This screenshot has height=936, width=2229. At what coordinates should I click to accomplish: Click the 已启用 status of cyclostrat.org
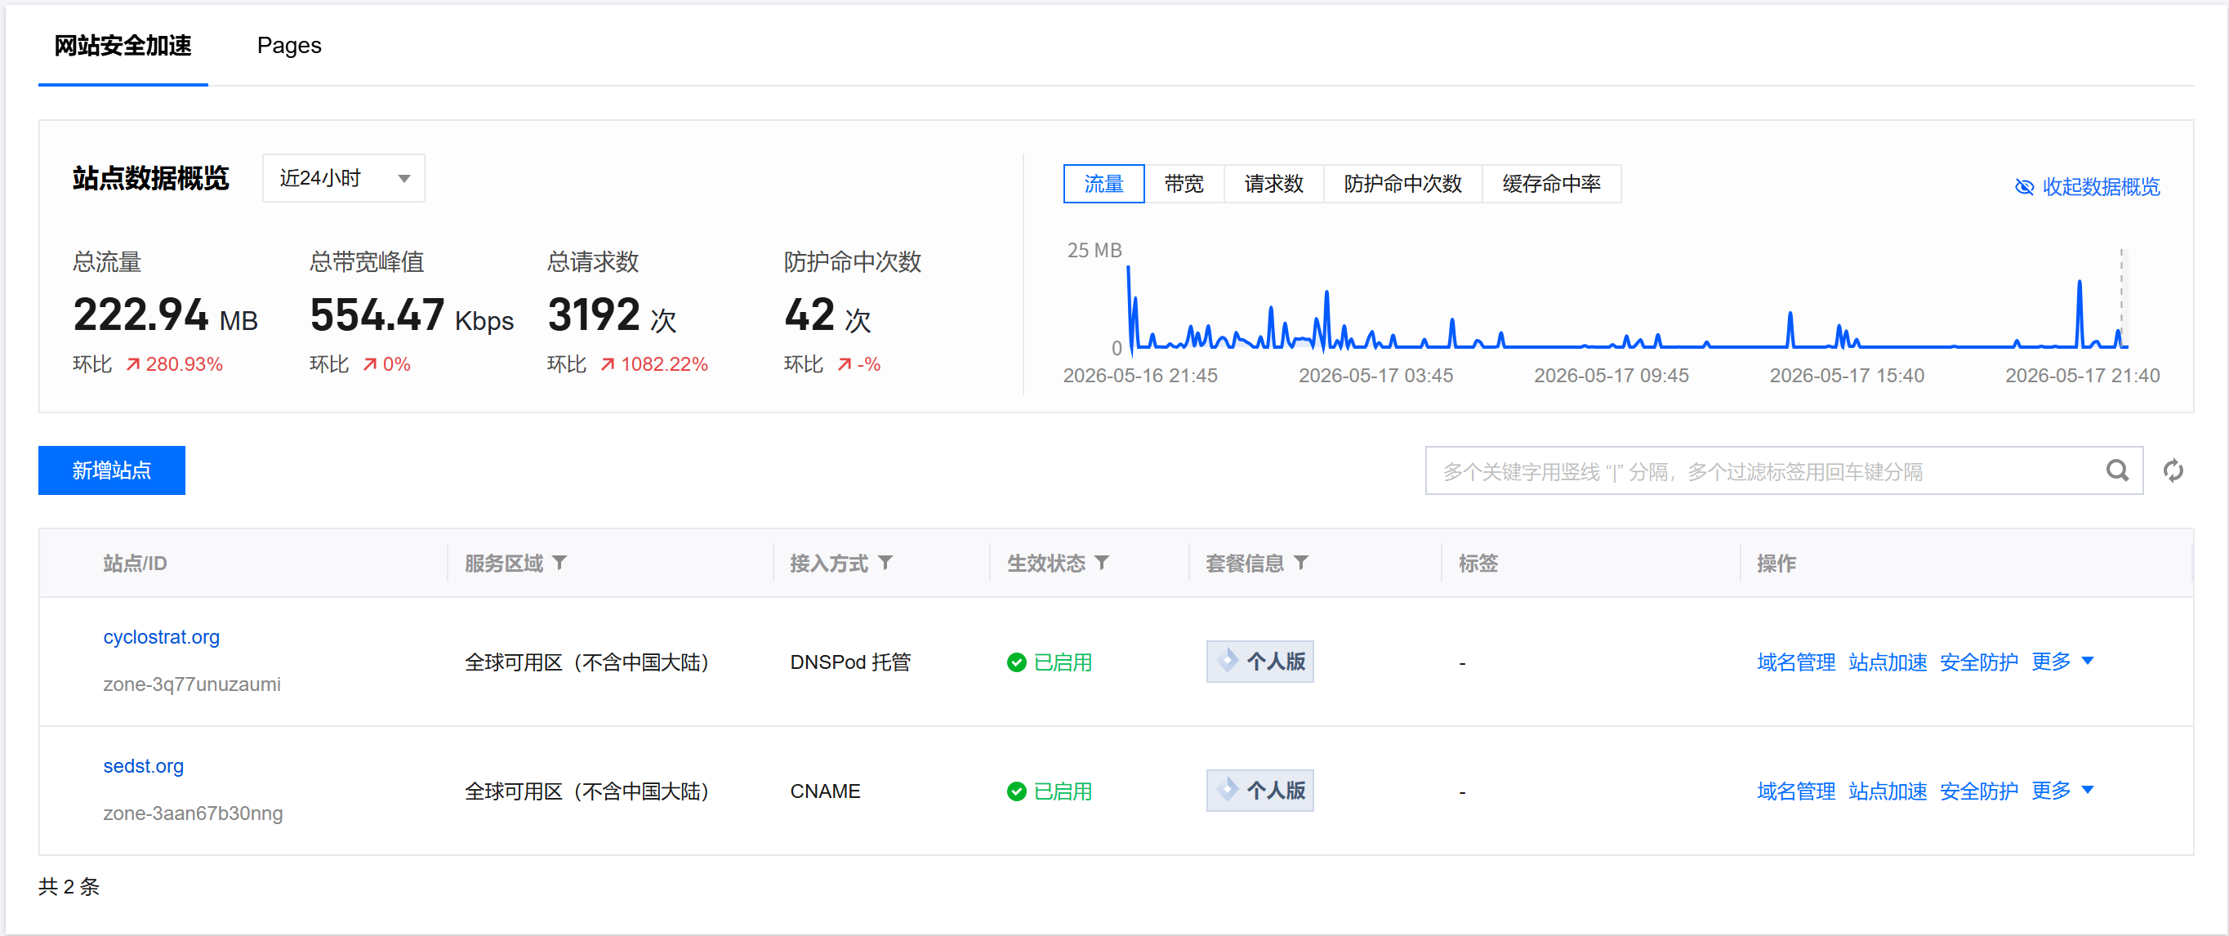[x=1049, y=662]
